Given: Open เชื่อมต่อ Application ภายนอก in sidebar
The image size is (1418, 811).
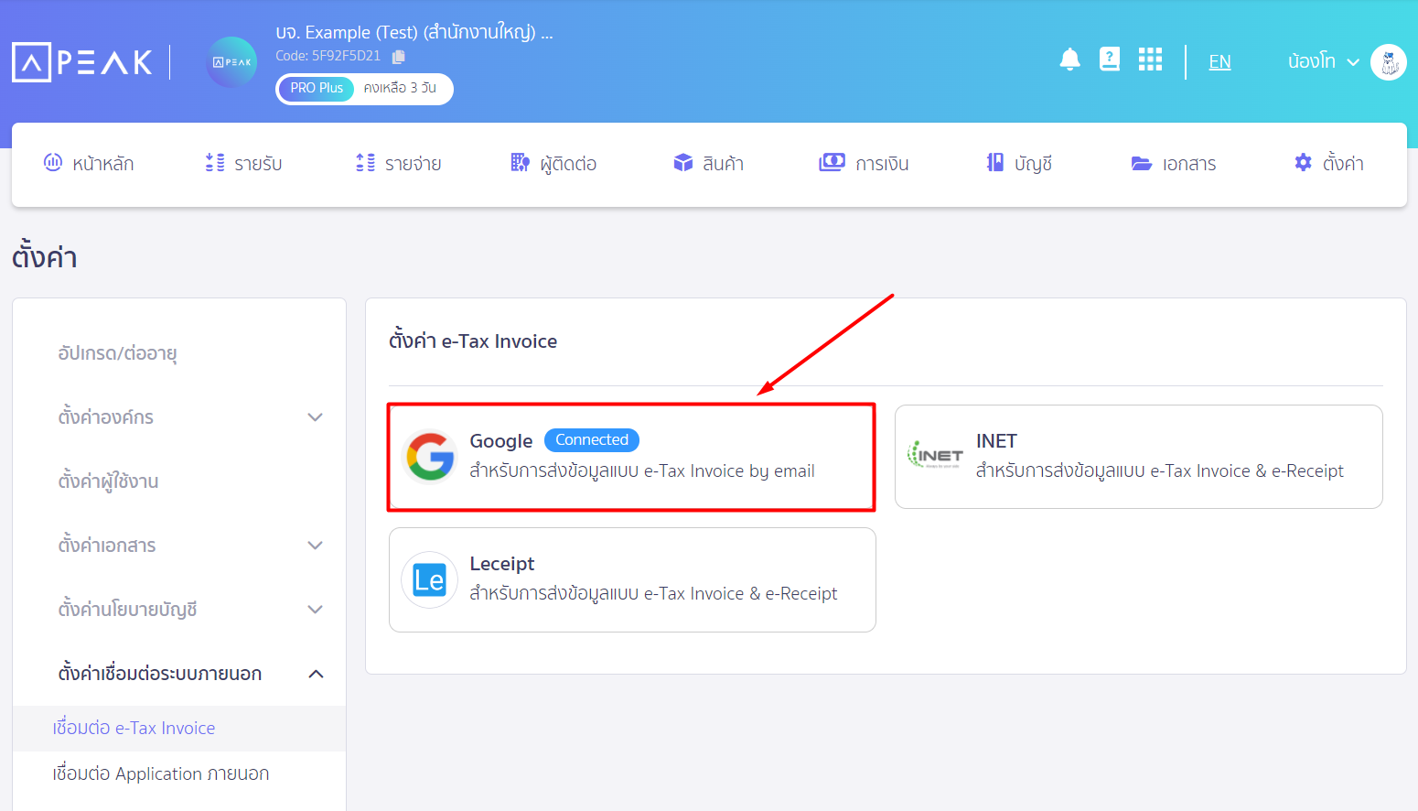Looking at the screenshot, I should pyautogui.click(x=161, y=773).
